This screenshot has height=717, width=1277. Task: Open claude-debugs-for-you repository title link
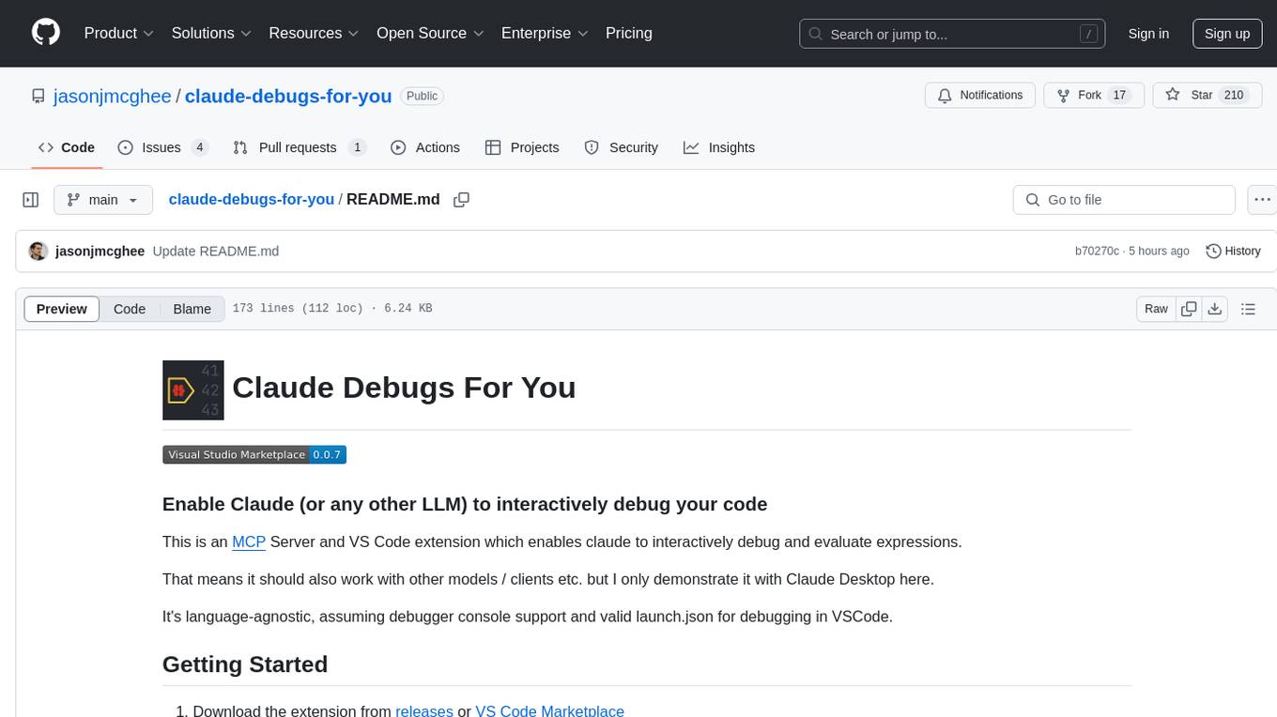[288, 96]
